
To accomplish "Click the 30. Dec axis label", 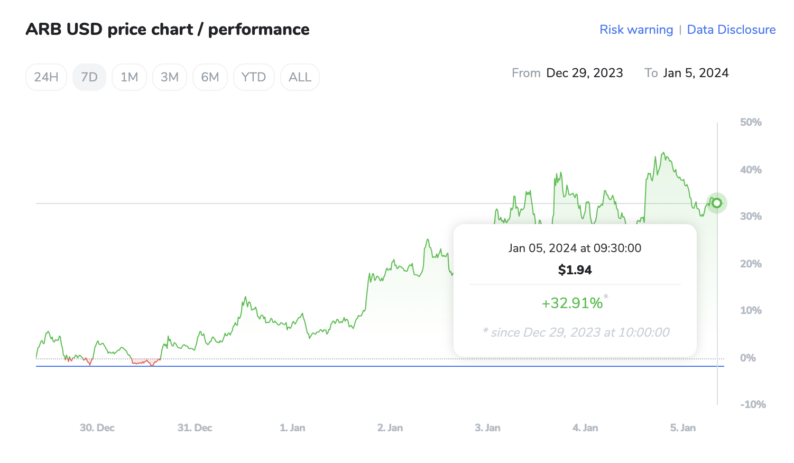I will (x=97, y=428).
